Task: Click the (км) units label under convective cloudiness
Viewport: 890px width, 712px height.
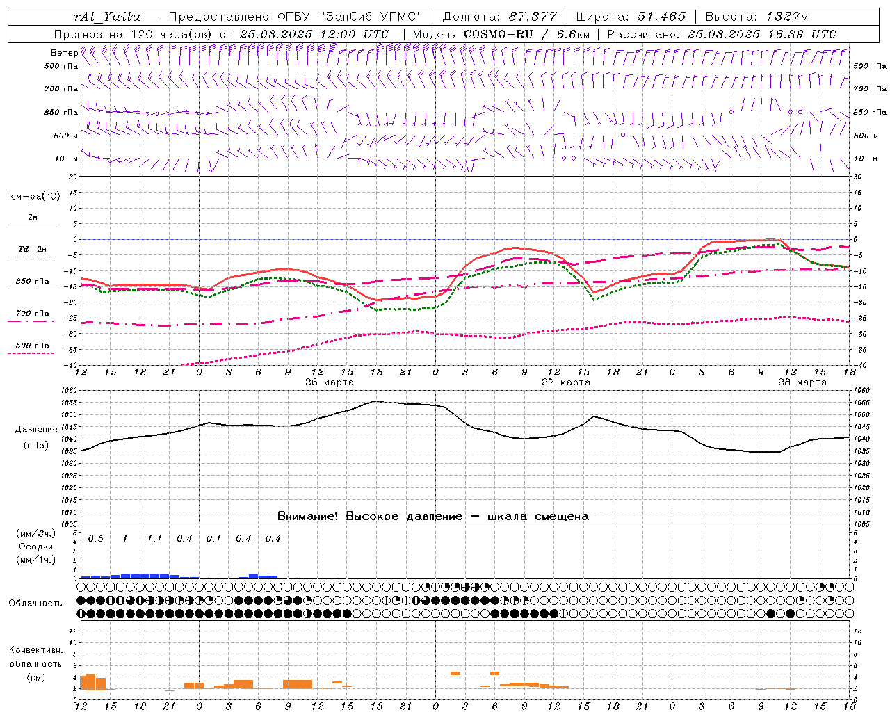Action: click(35, 677)
